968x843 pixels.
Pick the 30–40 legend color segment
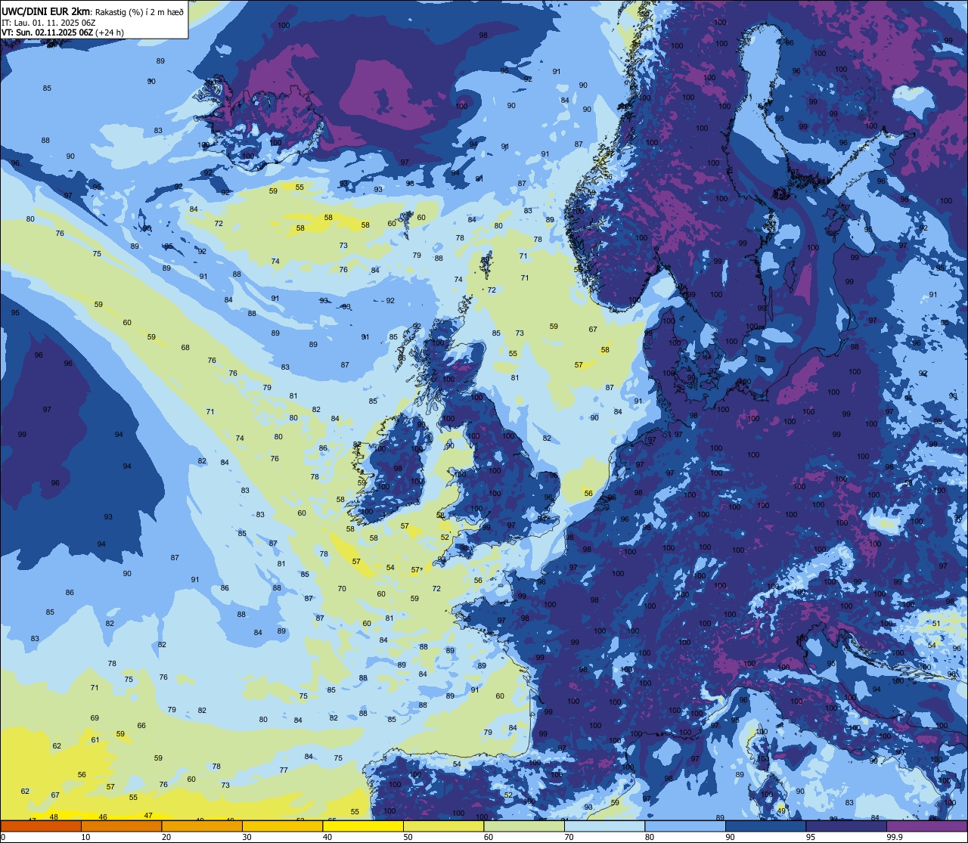coord(282,826)
